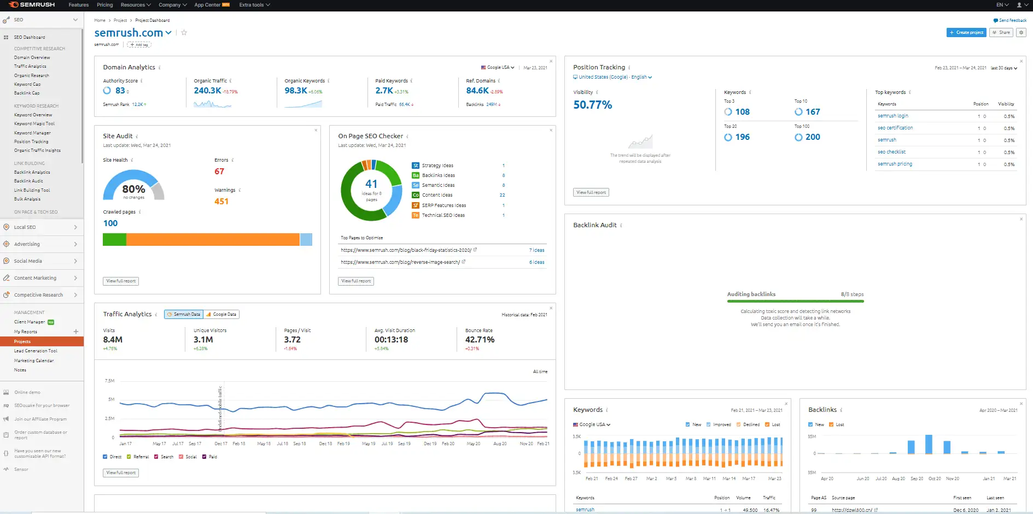Click the Send feedback chat icon
This screenshot has width=1033, height=514.
(996, 20)
